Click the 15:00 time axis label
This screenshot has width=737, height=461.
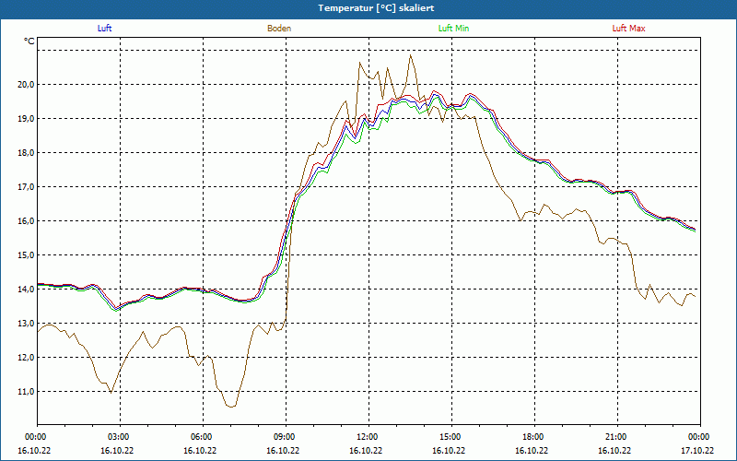pyautogui.click(x=451, y=437)
